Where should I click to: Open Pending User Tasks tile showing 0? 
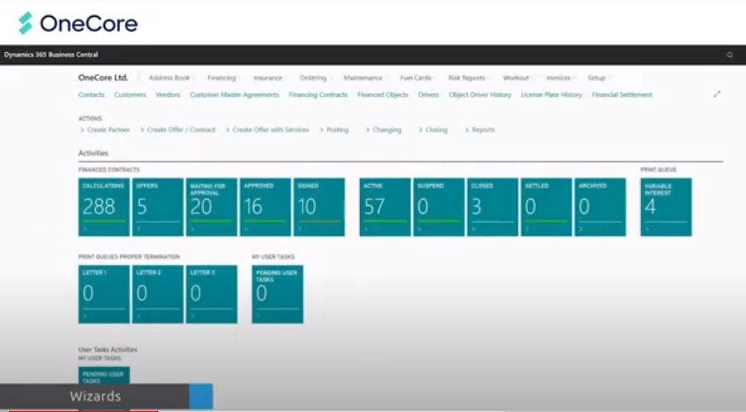tap(277, 294)
